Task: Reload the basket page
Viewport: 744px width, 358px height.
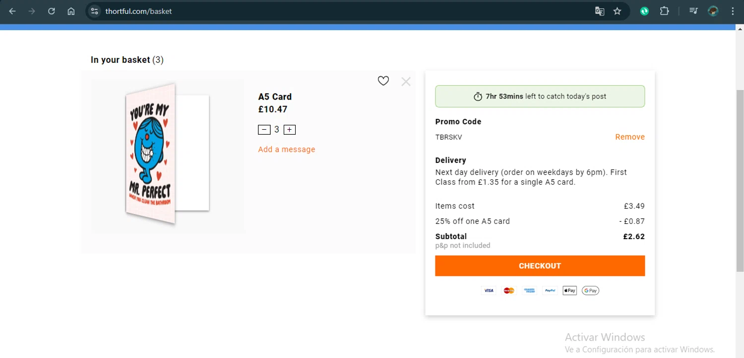Action: pyautogui.click(x=52, y=11)
